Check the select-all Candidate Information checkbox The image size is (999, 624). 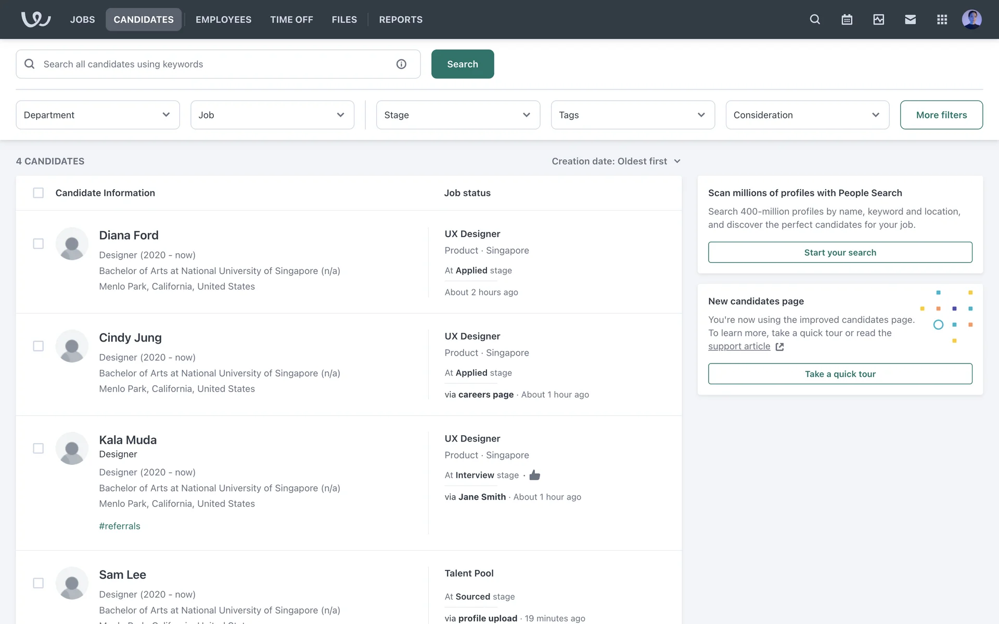pyautogui.click(x=39, y=193)
